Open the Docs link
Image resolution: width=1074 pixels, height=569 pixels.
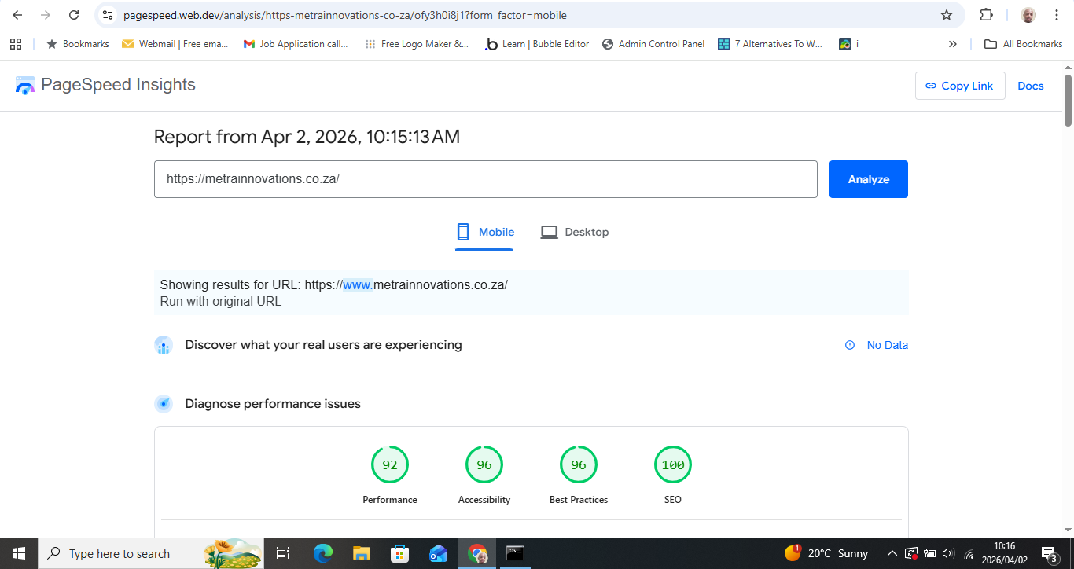(x=1030, y=86)
